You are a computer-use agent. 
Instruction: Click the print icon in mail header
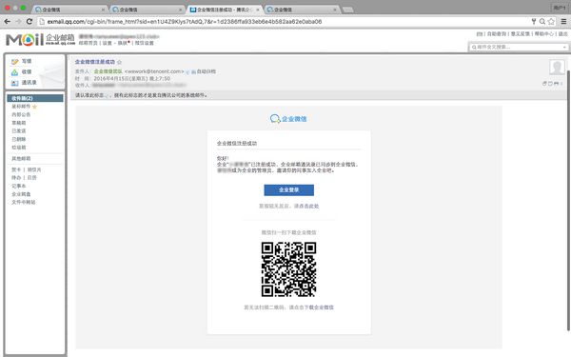[556, 84]
